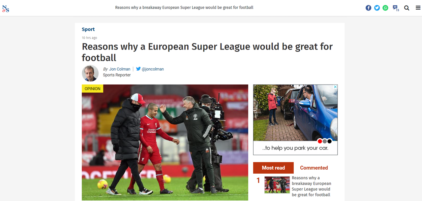
Task: Click Twitter bird beside @joncolman
Action: (x=138, y=69)
